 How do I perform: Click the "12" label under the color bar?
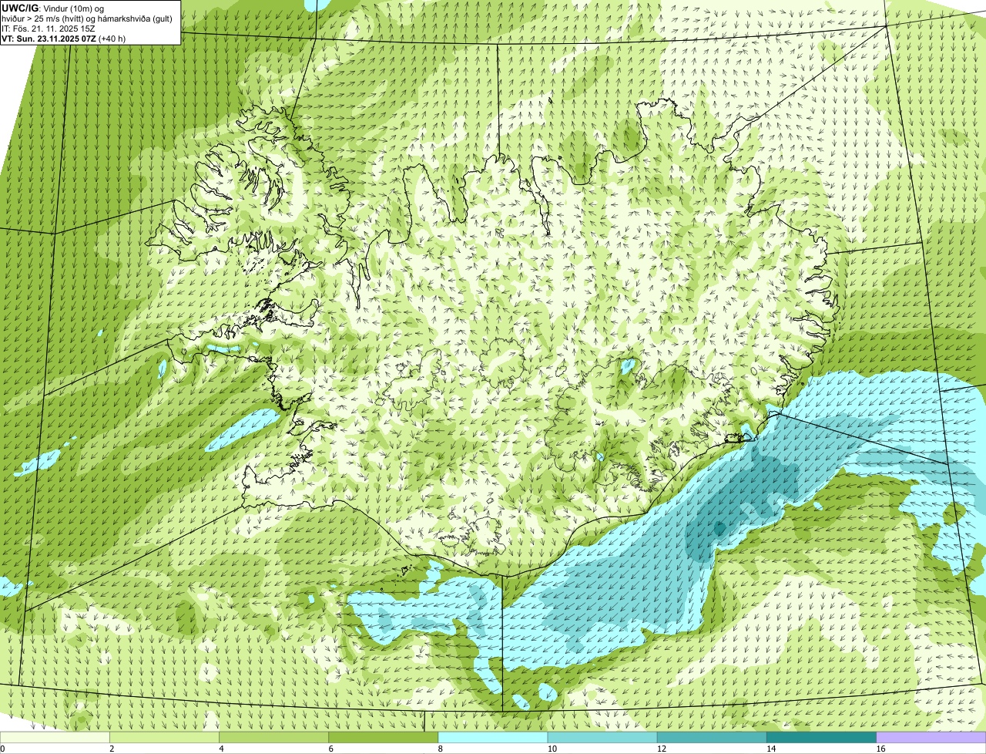point(661,749)
